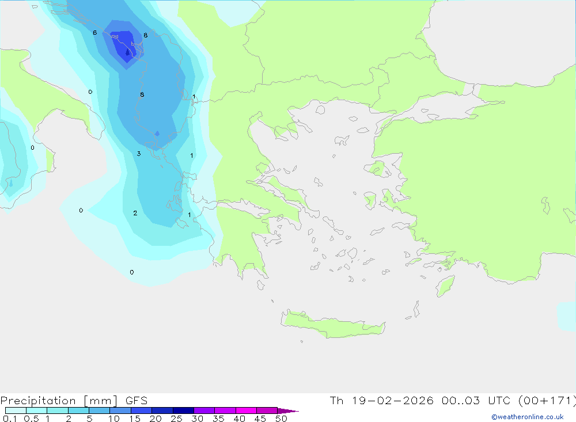Image resolution: width=576 pixels, height=422 pixels.
Task: Click the 35 legend scale label
Action: 218,419
